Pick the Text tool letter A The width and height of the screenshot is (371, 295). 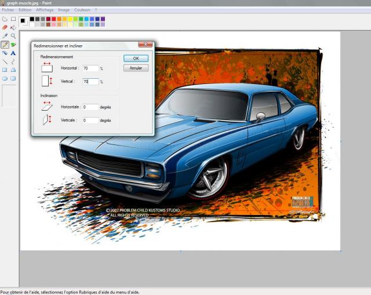[13, 53]
